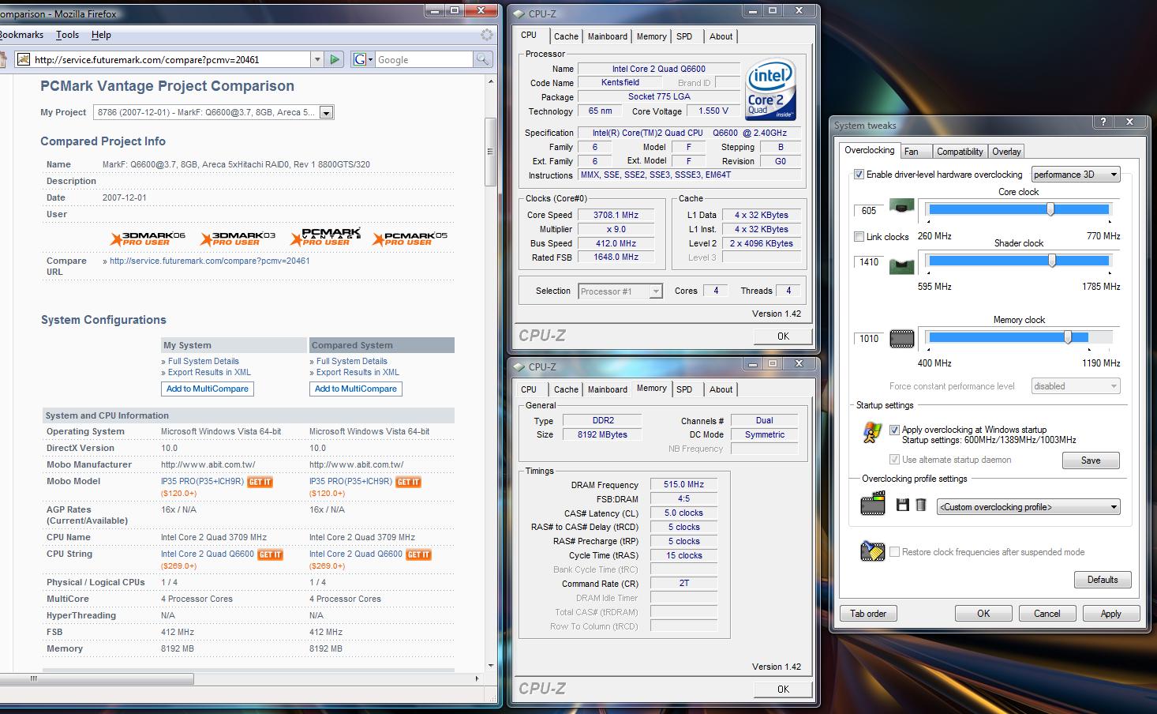
Task: Toggle Apply overclocking at Windows startup
Action: (x=894, y=430)
